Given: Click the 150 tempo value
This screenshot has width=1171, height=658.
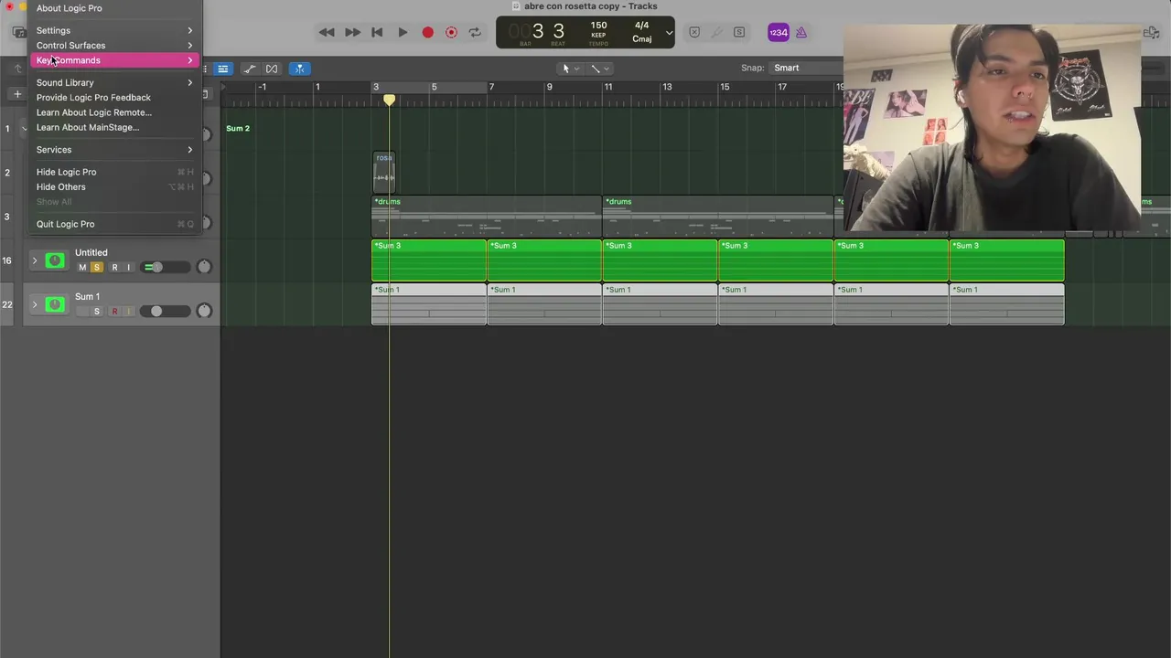Looking at the screenshot, I should coord(598,26).
